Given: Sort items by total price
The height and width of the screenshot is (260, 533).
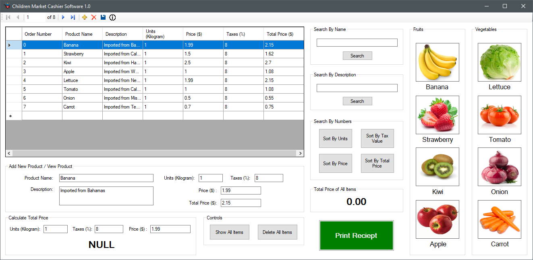Looking at the screenshot, I should coord(377,164).
